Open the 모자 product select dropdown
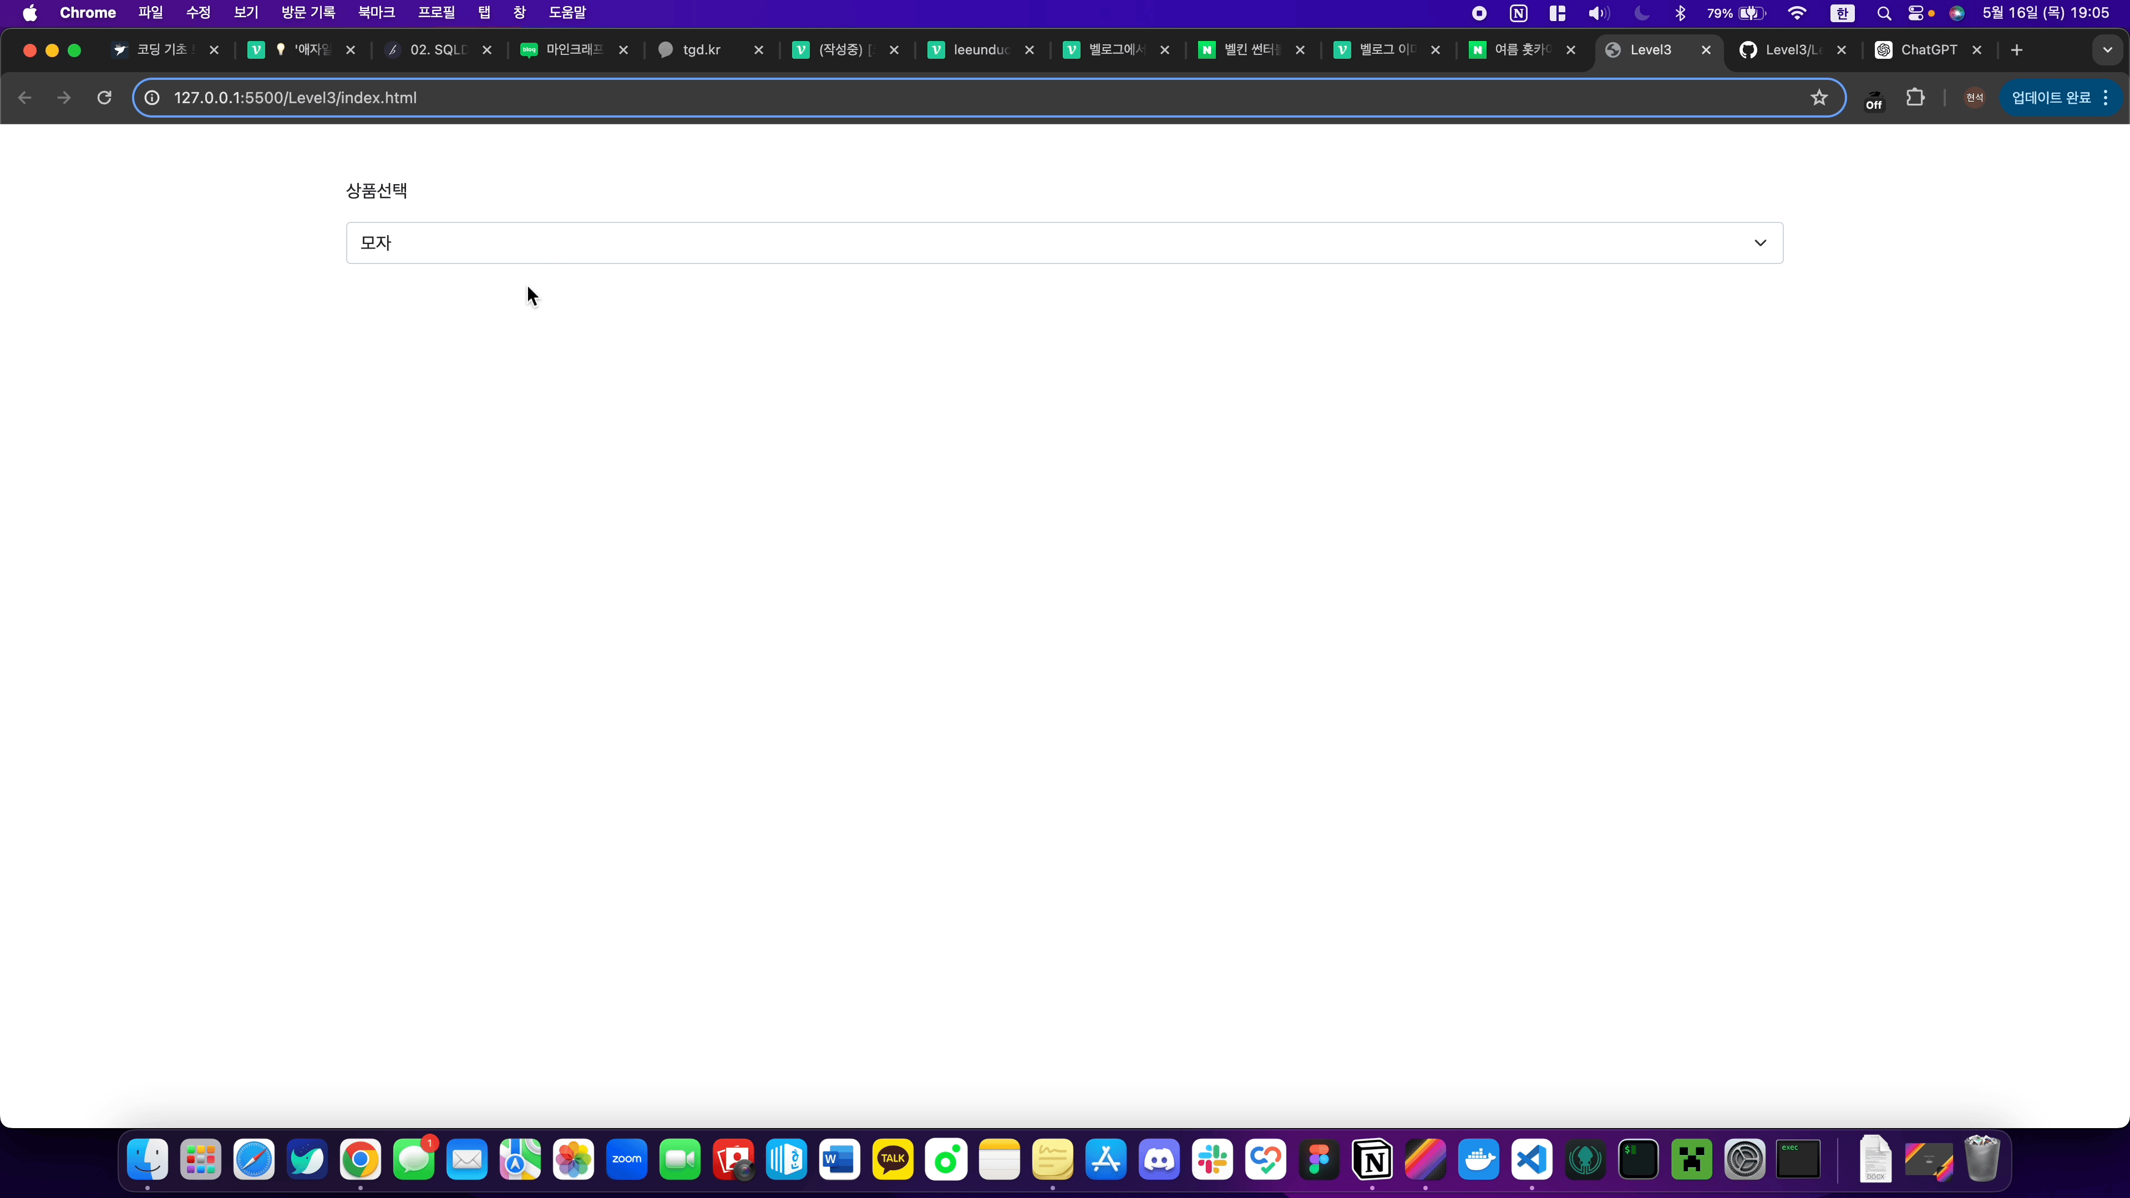 1064,242
